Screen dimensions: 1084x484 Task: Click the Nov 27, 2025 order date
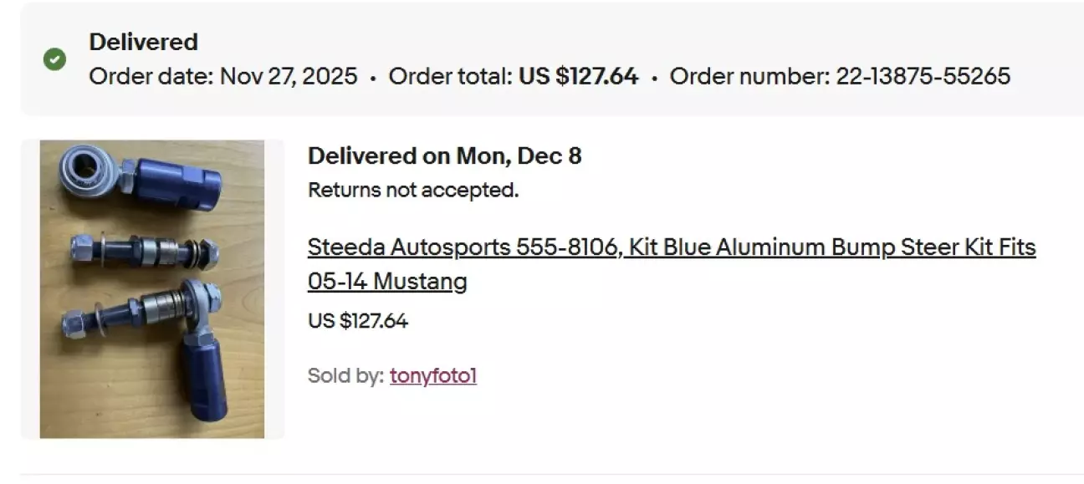pyautogui.click(x=289, y=77)
